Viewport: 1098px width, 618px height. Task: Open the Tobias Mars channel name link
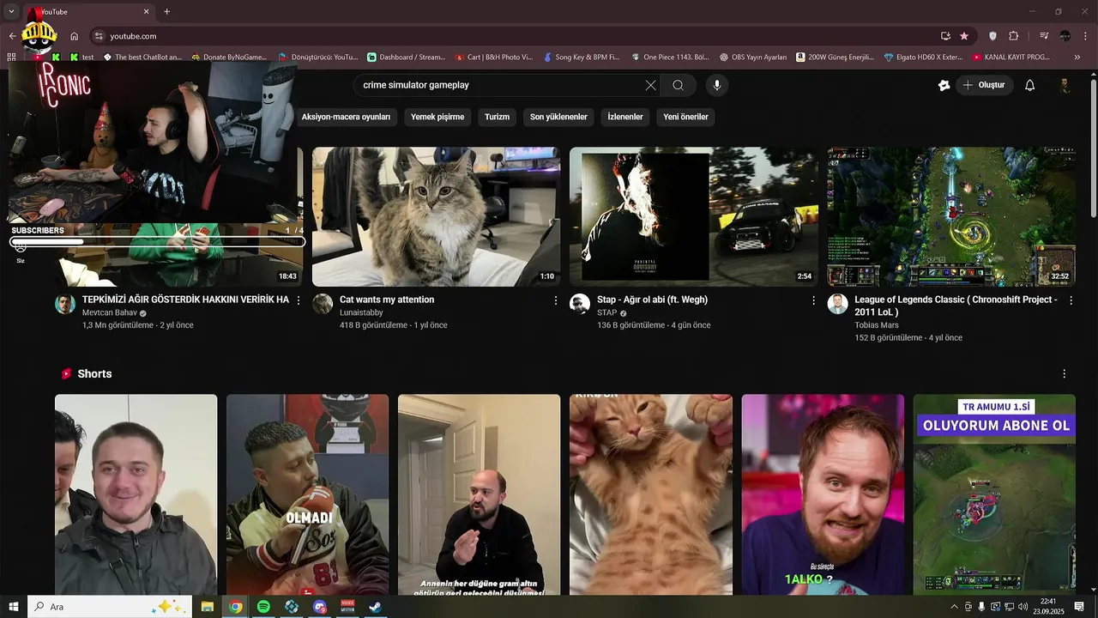[x=877, y=325]
